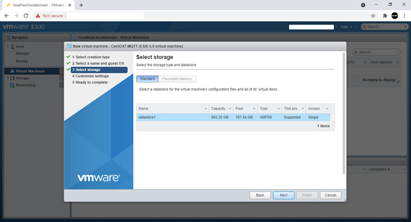411x222 pixels.
Task: Open the Chrome extensions puzzle icon
Action: (385, 16)
